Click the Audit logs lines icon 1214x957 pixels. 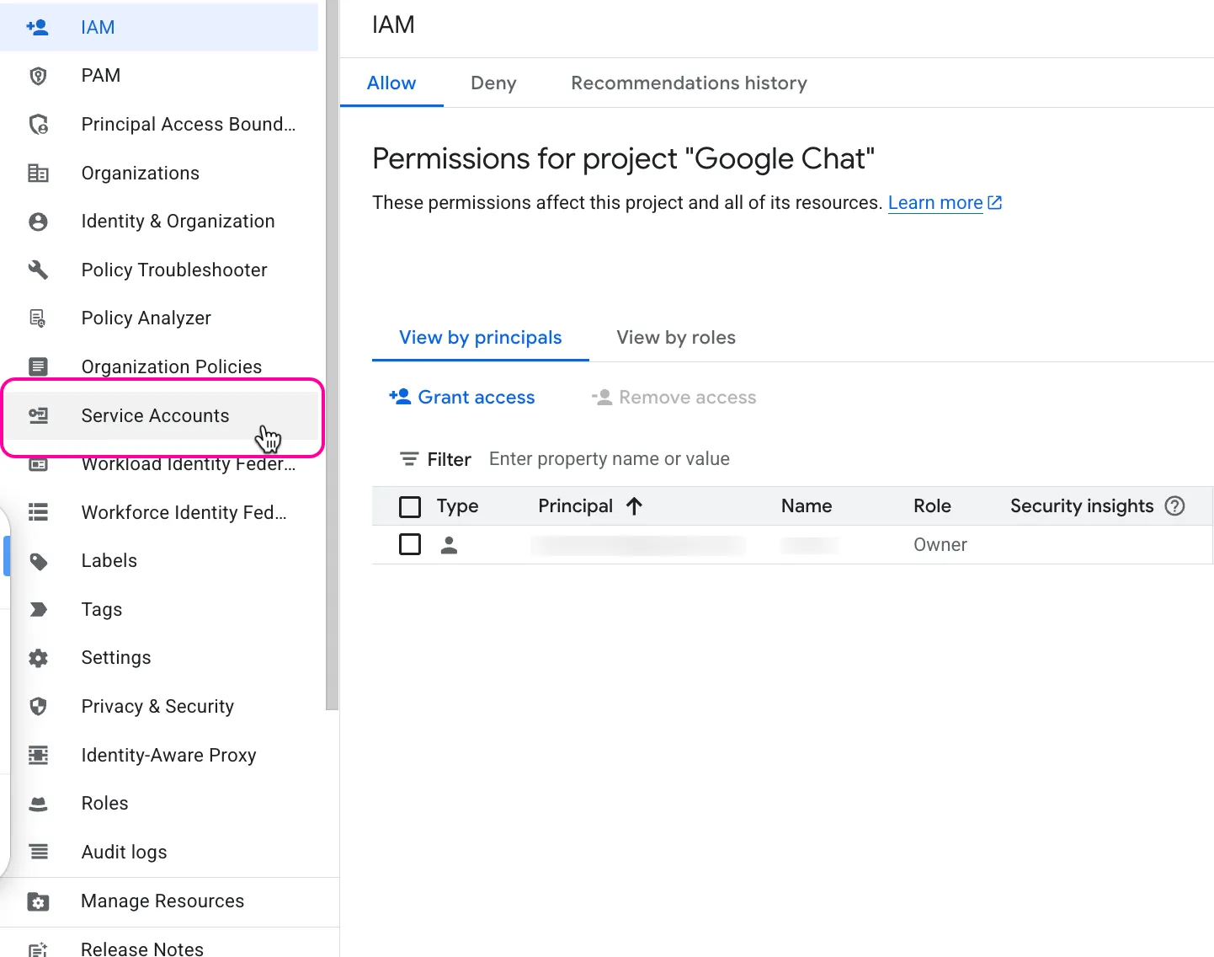(38, 852)
